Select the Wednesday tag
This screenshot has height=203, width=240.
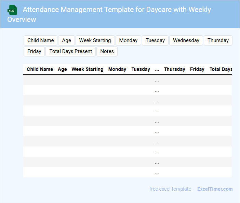pos(186,40)
